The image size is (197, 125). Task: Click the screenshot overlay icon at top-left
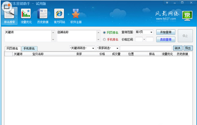click(7, 7)
